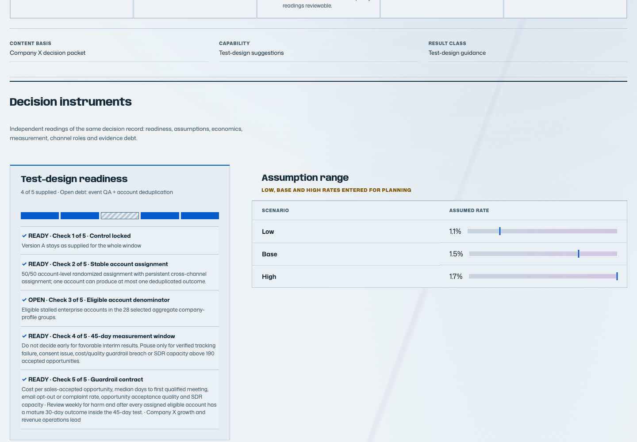The height and width of the screenshot is (442, 637).
Task: Click the '50/50 account-level randomized assignment' description
Action: [x=114, y=278]
